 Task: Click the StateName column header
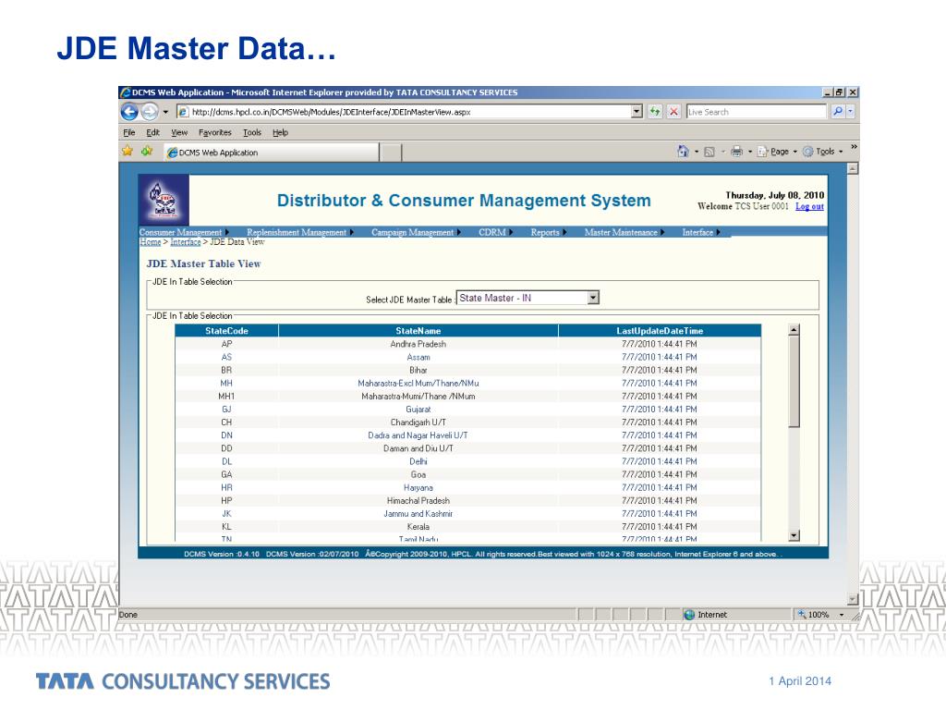[418, 331]
